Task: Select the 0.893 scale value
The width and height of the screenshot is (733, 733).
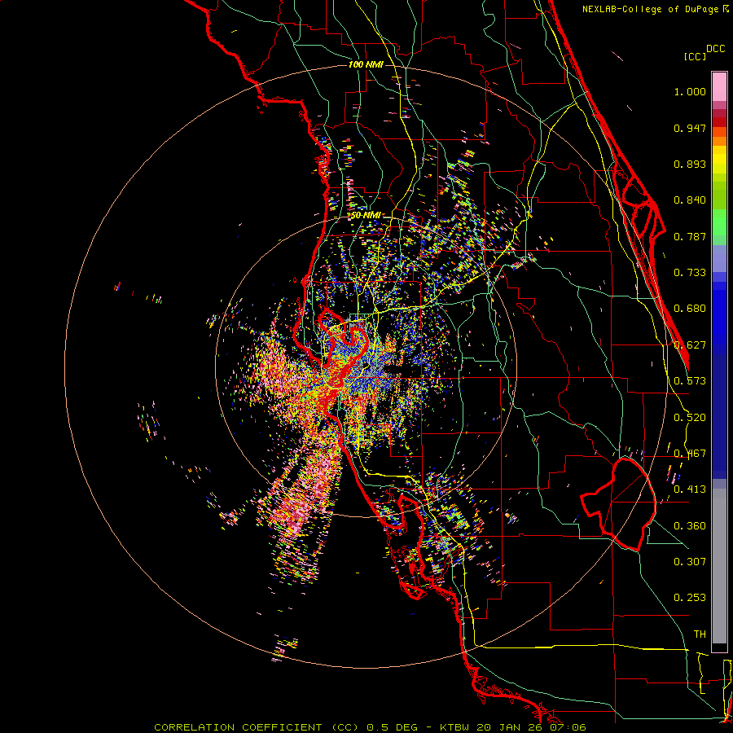Action: [x=690, y=164]
